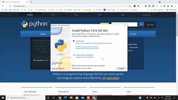Open Apps shortcut in bookmarks bar
The height and width of the screenshot is (100, 178).
[x=5, y=10]
